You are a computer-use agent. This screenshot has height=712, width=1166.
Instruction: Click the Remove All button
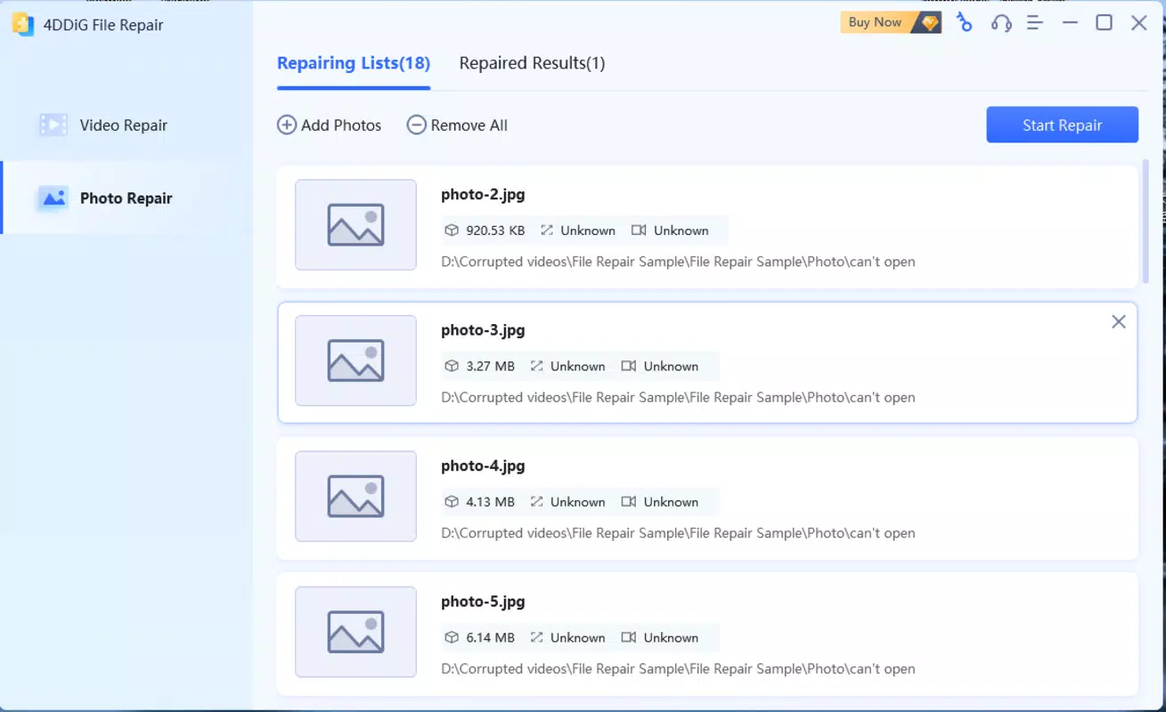click(457, 125)
